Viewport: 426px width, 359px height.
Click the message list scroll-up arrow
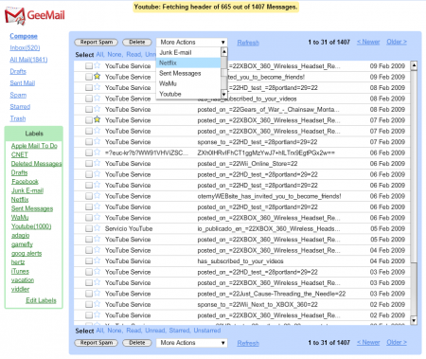tap(414, 65)
